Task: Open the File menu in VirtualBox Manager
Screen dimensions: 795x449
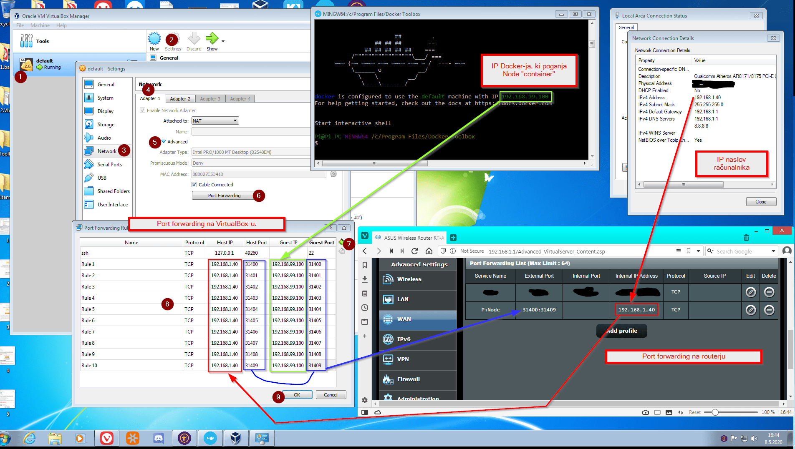Action: [x=20, y=25]
